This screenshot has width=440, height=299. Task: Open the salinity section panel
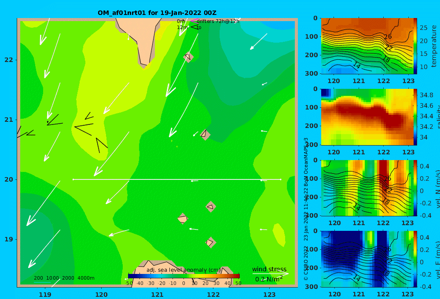[367, 117]
